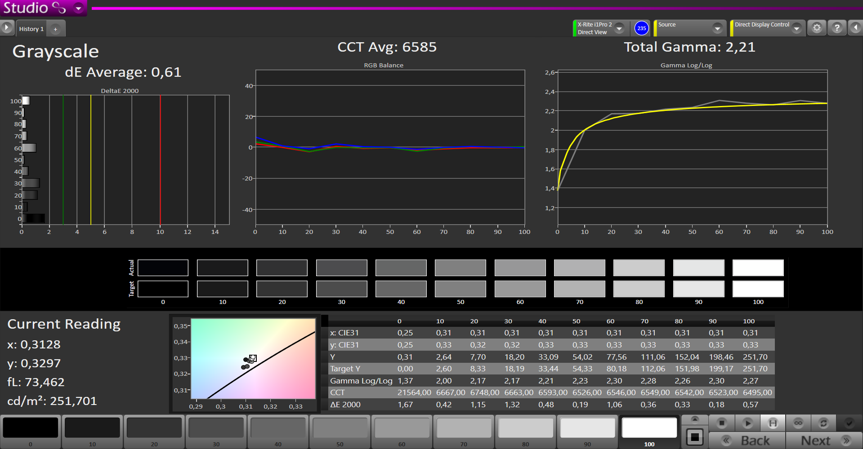Stop the measurement with the stop icon
This screenshot has width=863, height=449.
(722, 423)
